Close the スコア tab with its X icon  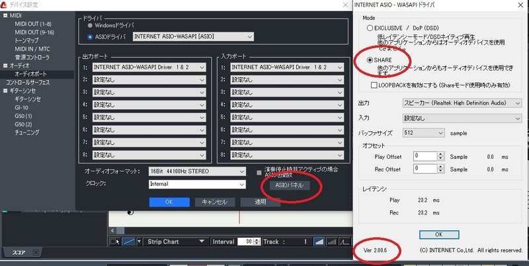(36, 253)
